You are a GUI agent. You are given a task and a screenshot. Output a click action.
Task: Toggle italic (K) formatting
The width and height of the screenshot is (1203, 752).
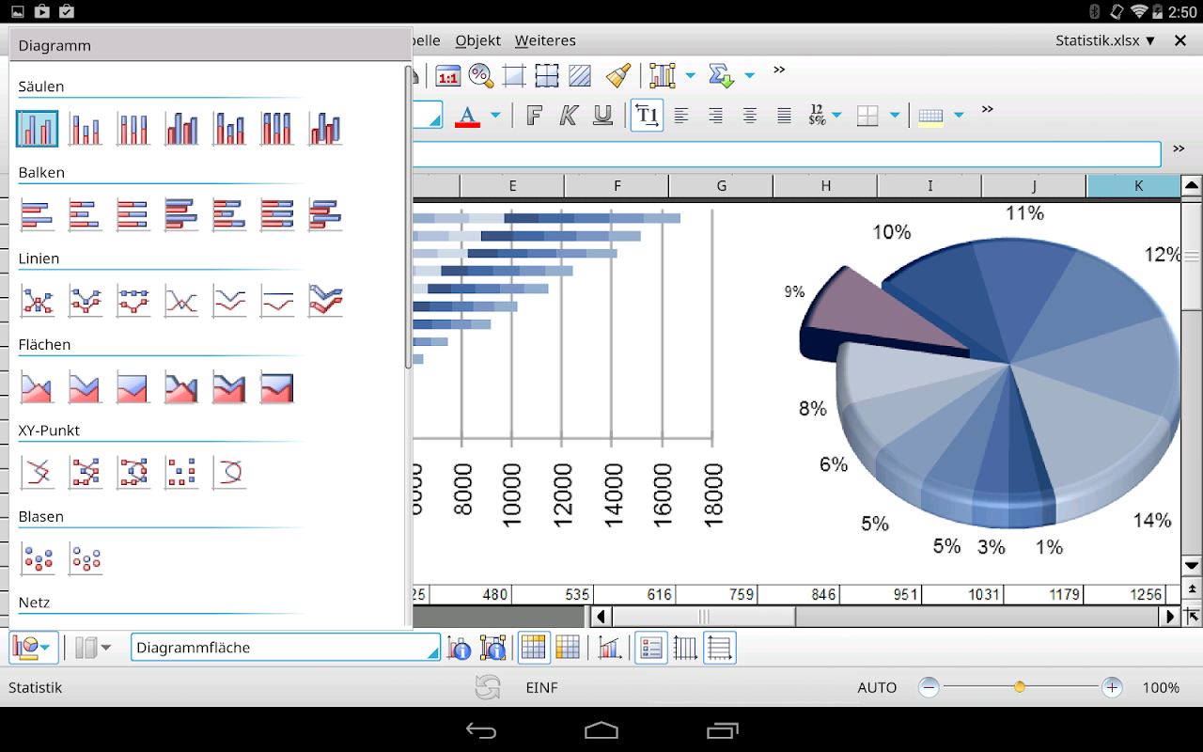click(568, 116)
